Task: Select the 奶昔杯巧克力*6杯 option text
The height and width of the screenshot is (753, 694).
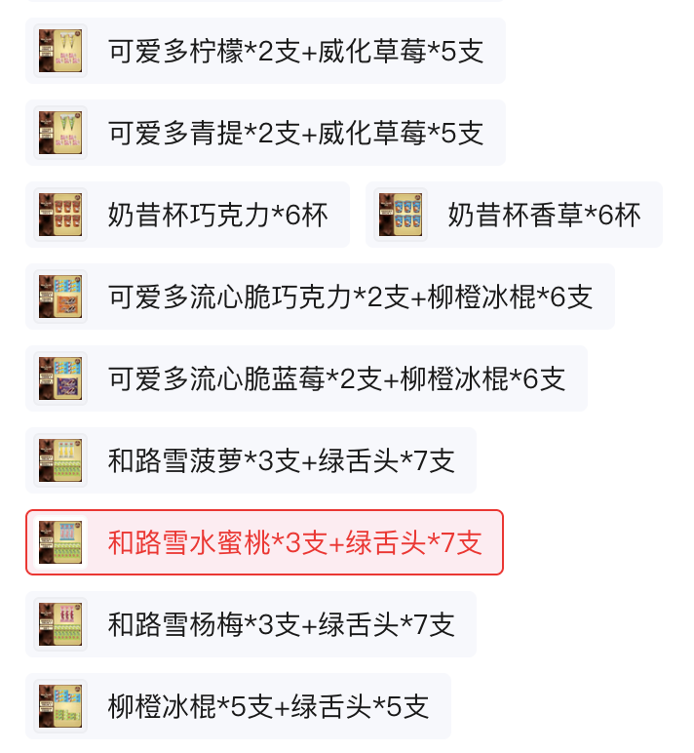Action: [218, 215]
